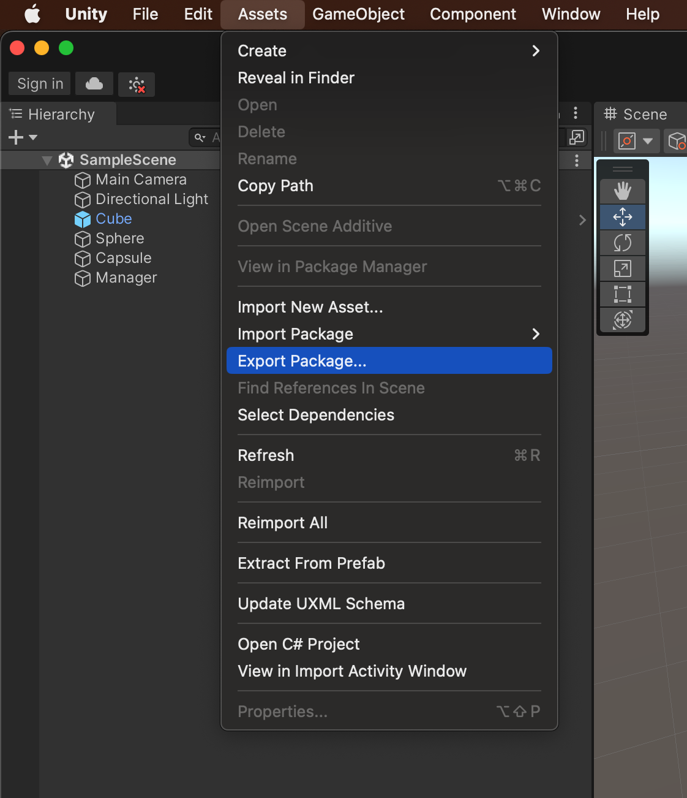Open the Unity application menu
The height and width of the screenshot is (798, 687).
86,14
